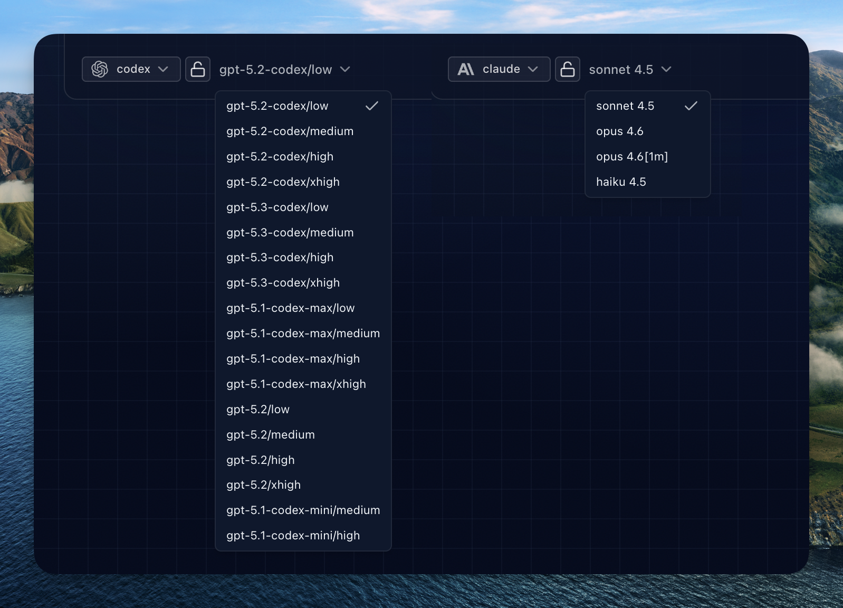
Task: Open the codex provider dropdown
Action: 131,69
